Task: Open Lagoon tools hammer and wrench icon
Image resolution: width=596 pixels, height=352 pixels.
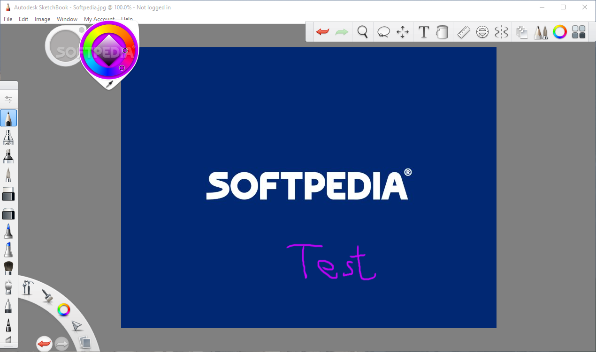Action: (28, 287)
